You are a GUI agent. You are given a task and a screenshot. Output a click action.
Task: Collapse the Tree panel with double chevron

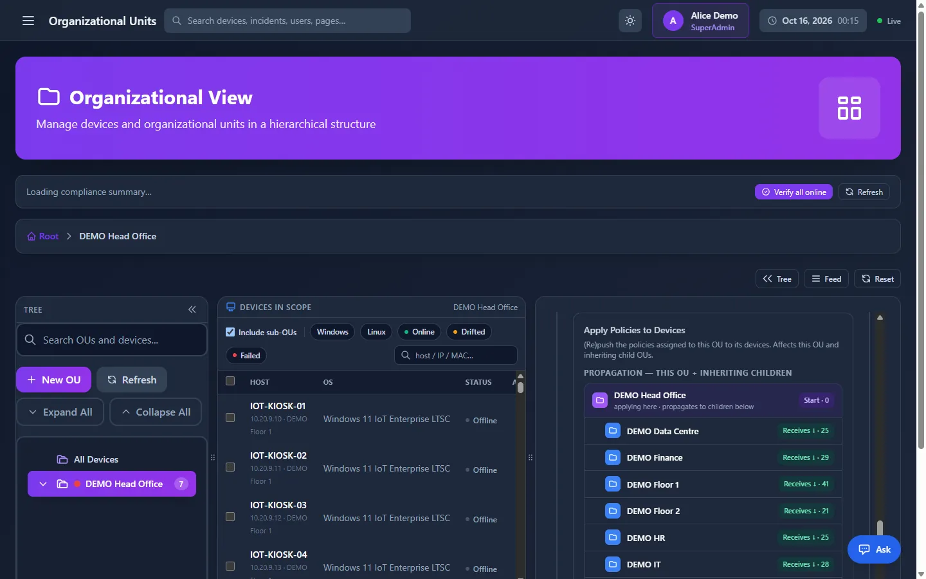pyautogui.click(x=192, y=309)
